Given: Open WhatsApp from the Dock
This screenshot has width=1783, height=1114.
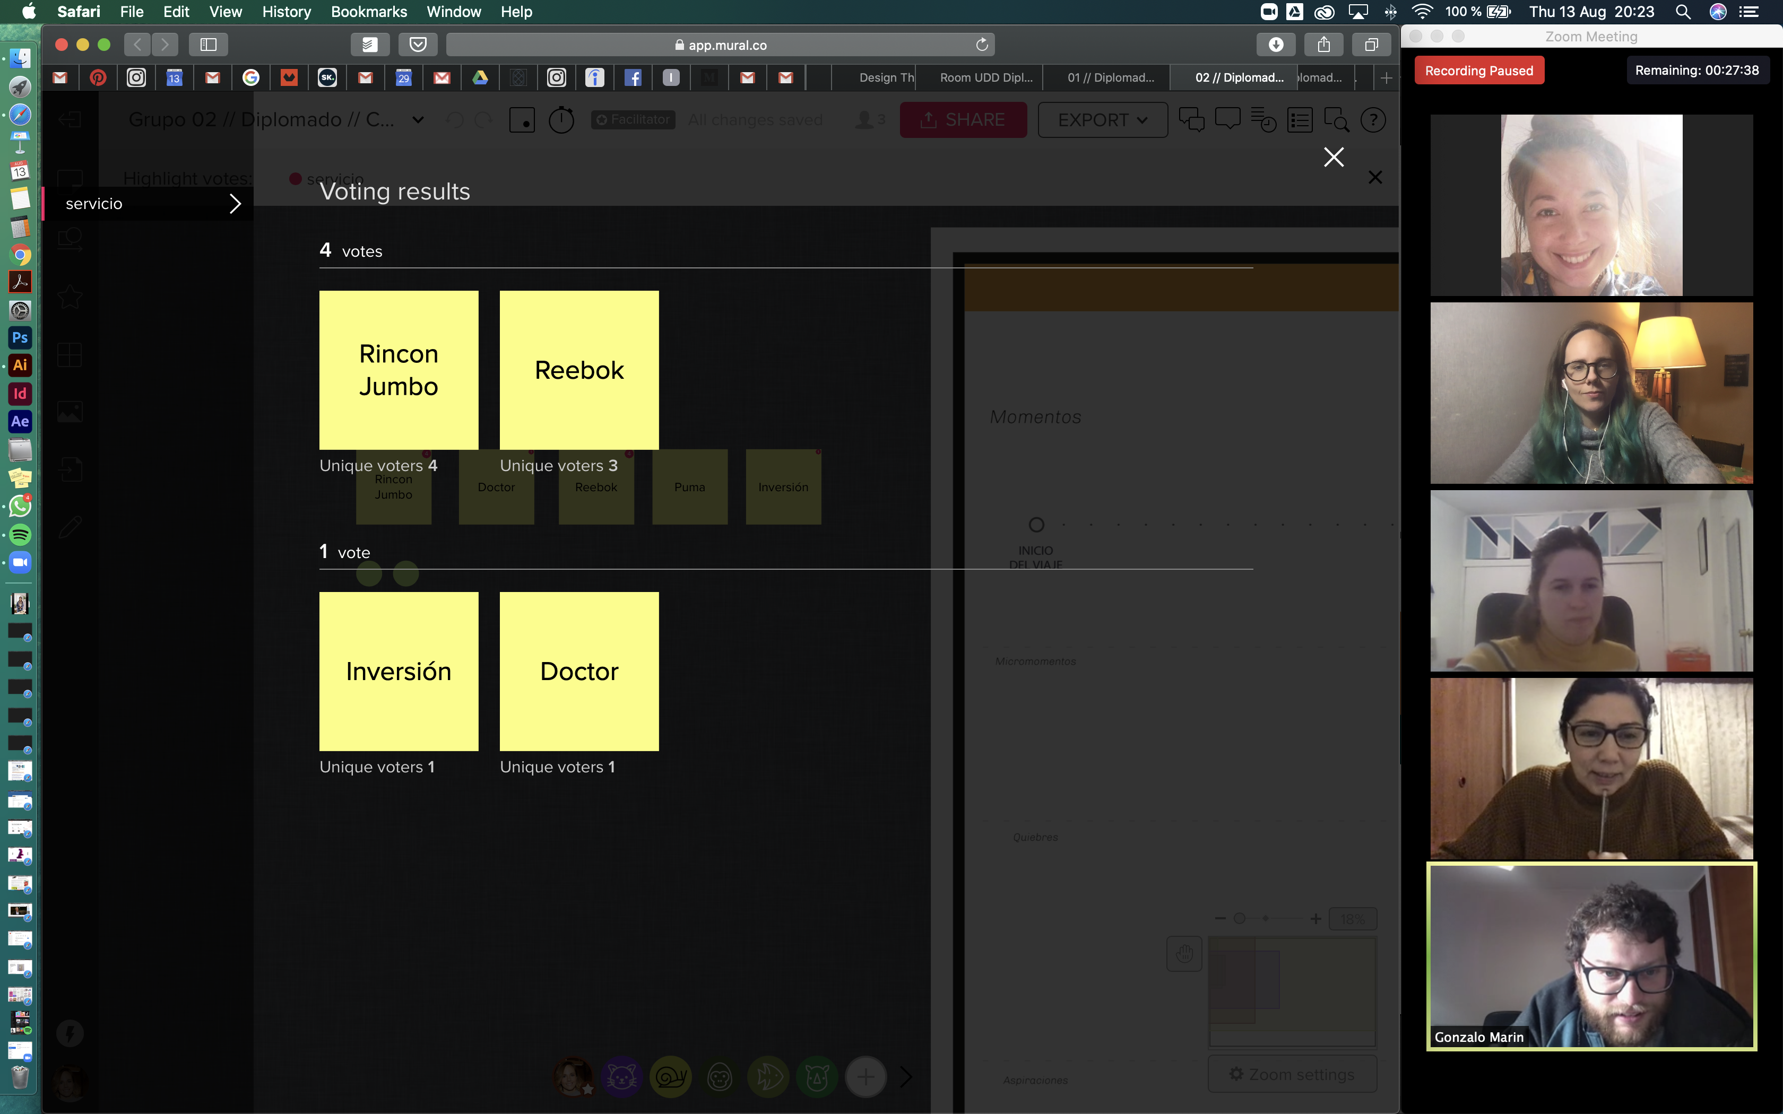Looking at the screenshot, I should click(x=20, y=506).
